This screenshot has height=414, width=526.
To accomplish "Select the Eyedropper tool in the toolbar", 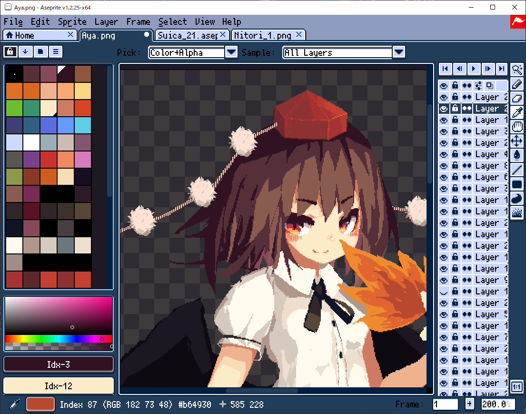I will point(517,112).
